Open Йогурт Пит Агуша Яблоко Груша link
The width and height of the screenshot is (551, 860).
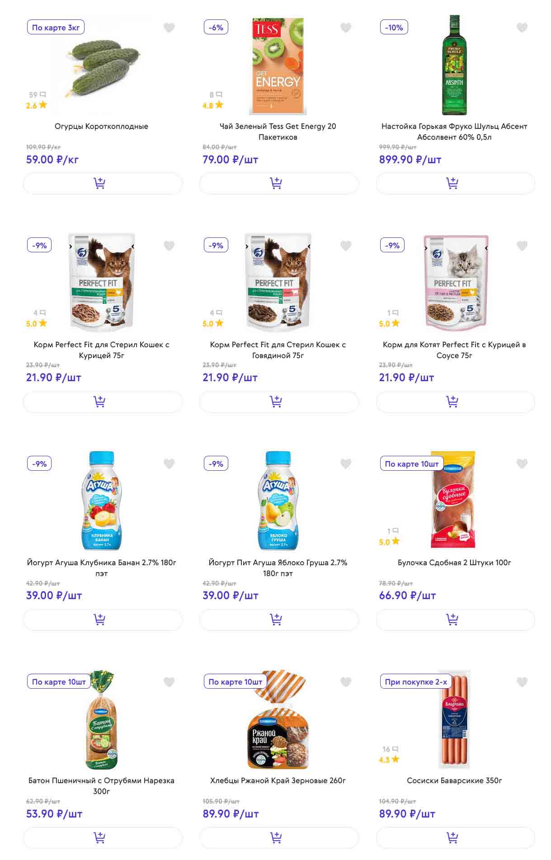(278, 568)
